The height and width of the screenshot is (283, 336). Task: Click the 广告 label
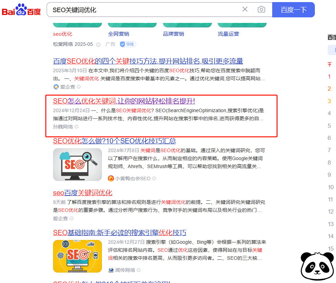coord(110,44)
